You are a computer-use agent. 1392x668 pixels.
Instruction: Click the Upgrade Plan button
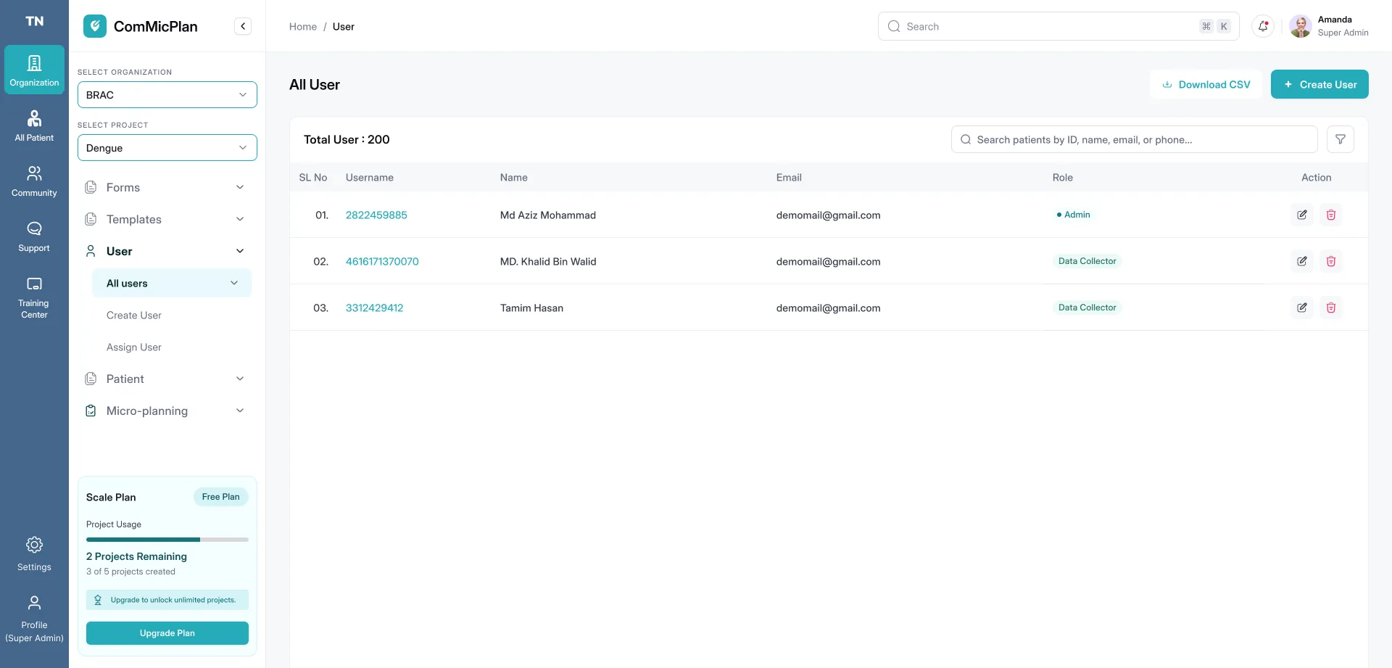167,633
